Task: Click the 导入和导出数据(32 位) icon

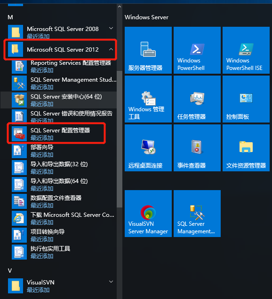Action: coord(19,168)
